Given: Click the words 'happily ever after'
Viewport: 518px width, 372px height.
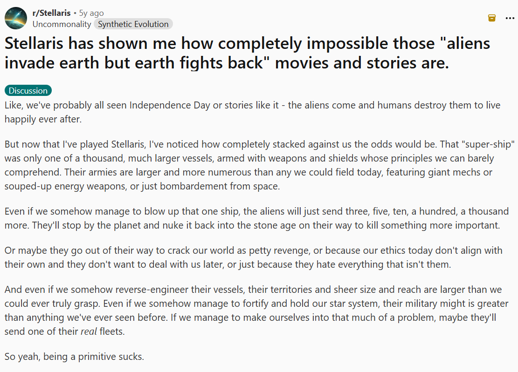Looking at the screenshot, I should point(43,119).
